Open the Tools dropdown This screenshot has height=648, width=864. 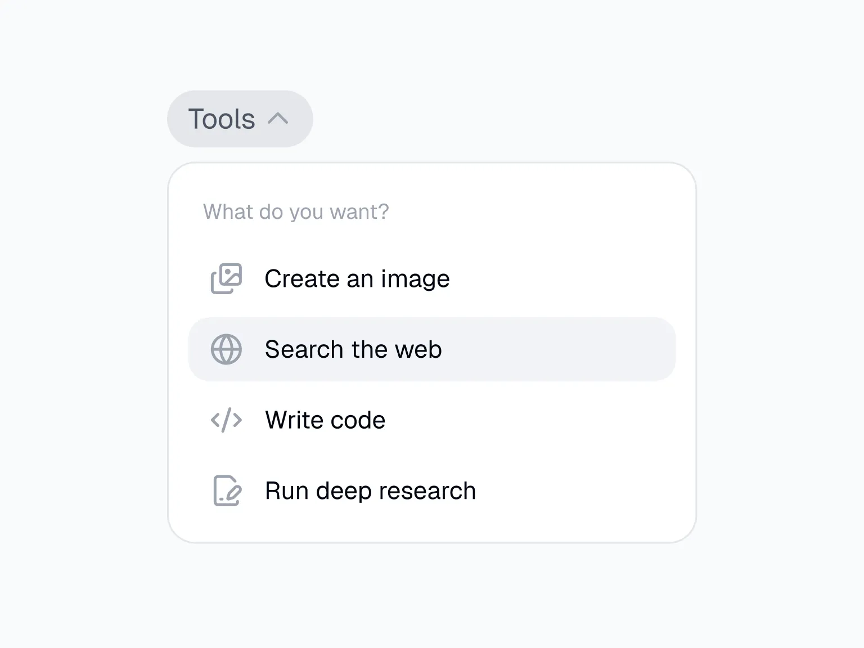pyautogui.click(x=240, y=119)
